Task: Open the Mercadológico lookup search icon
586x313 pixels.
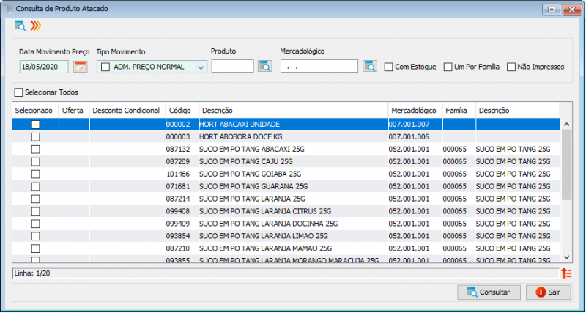Action: (x=370, y=66)
